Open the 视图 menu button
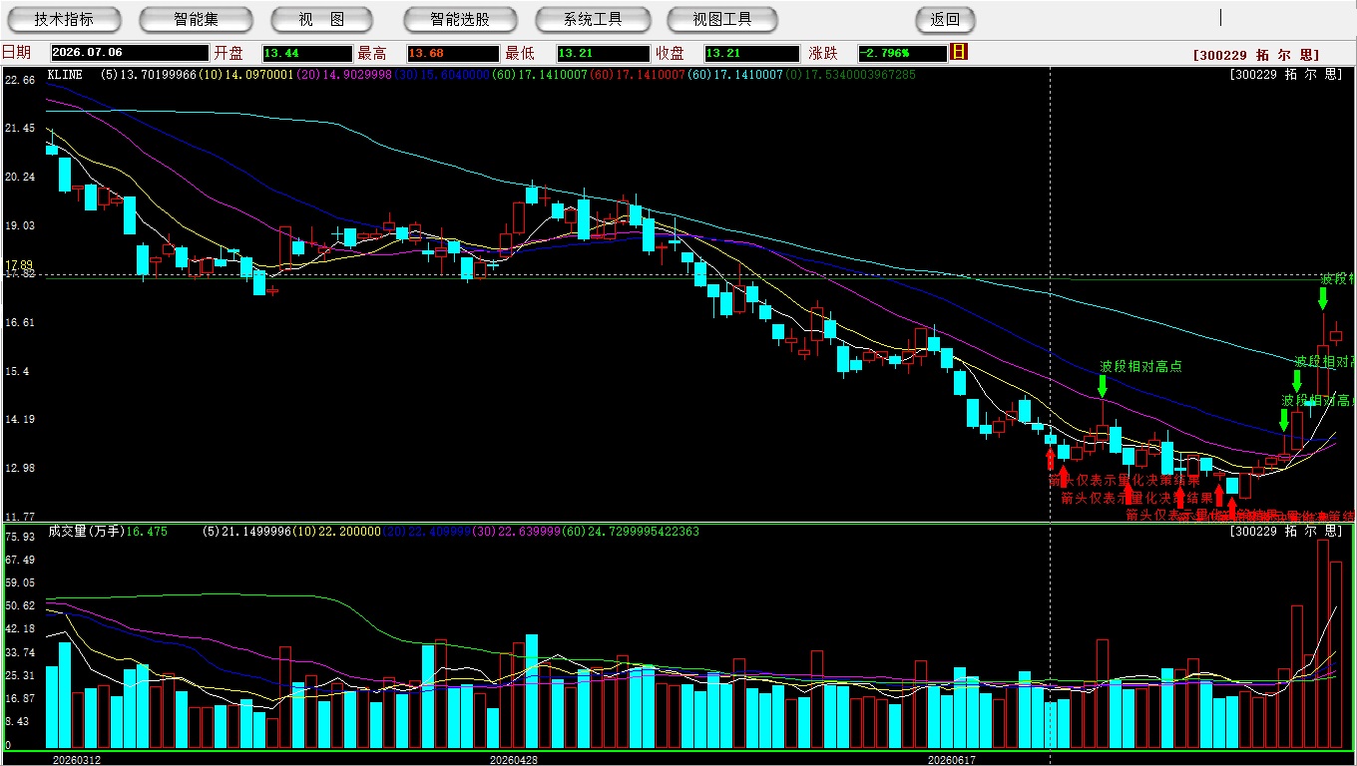1357x766 pixels. (322, 19)
